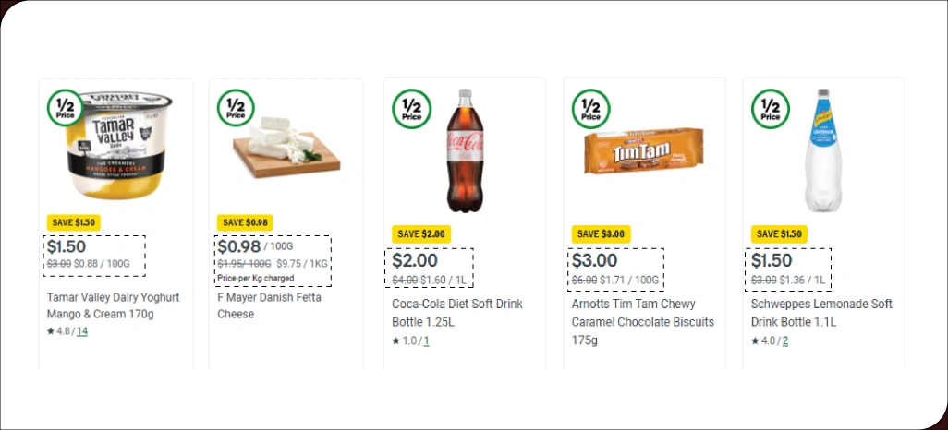The image size is (948, 430).
Task: Click the Danish Fetta half-price badge
Action: coord(235,108)
